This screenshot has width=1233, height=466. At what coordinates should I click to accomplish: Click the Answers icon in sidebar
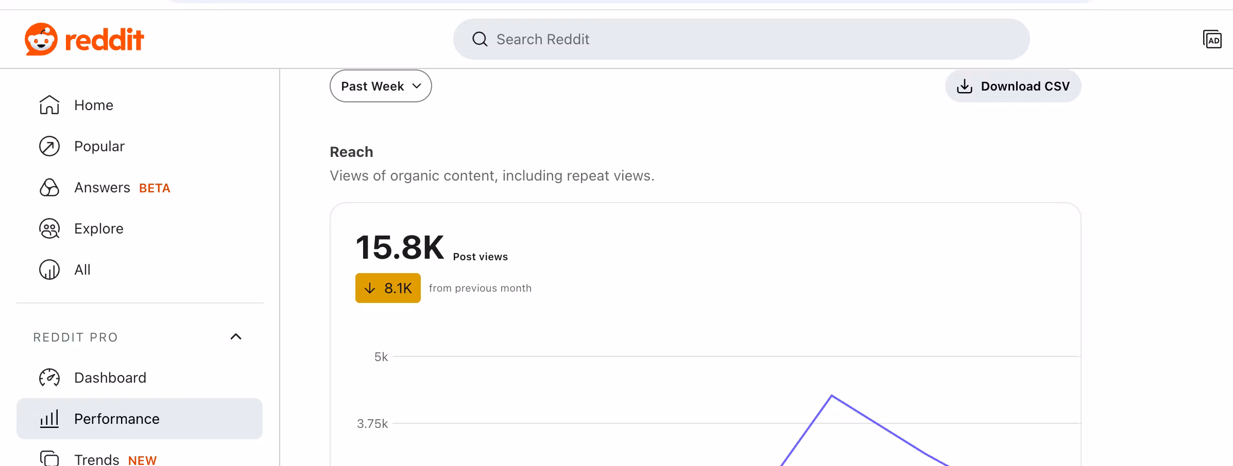(49, 187)
